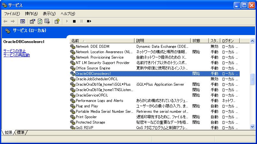Viewport: 257px width, 144px height.
Task: Click gear icon of OracleServiceORCL
Action: [x=72, y=95]
